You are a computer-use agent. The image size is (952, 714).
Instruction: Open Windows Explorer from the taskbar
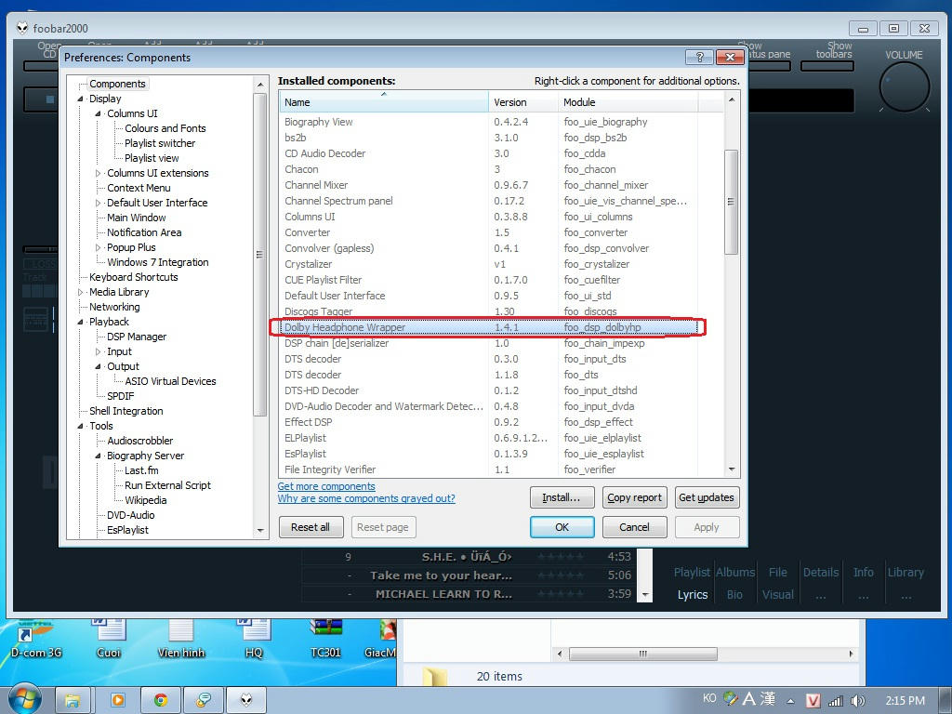(x=73, y=700)
